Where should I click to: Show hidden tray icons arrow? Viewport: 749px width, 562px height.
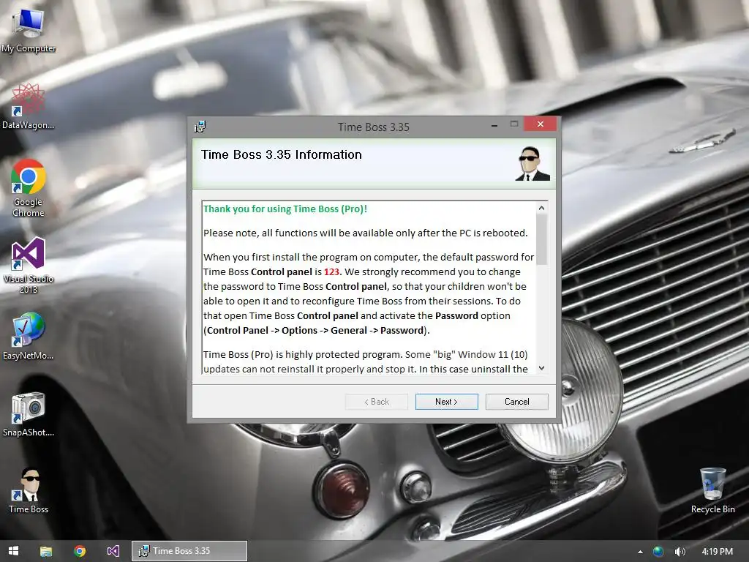pyautogui.click(x=640, y=552)
